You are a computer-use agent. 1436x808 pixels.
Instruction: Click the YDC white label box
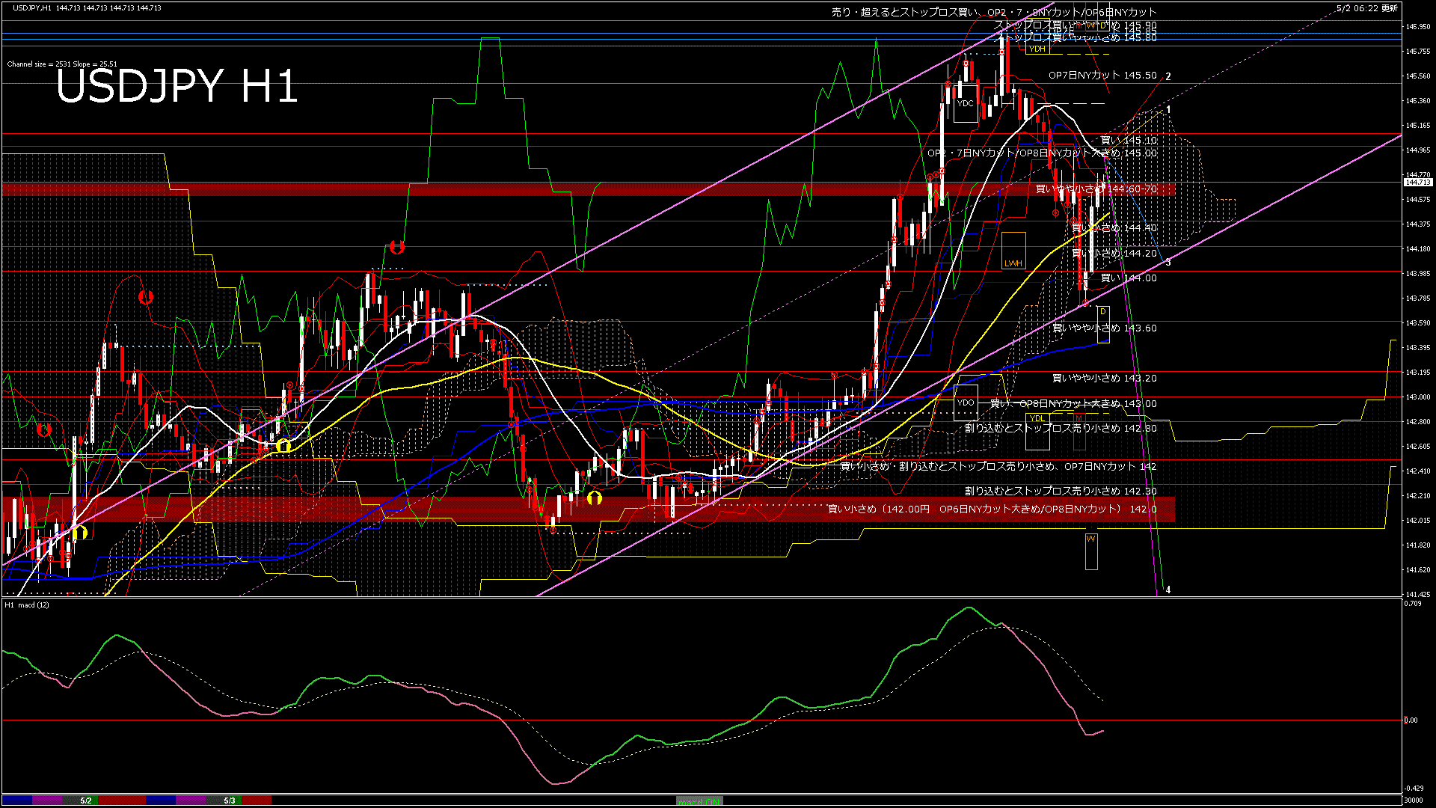tap(966, 103)
